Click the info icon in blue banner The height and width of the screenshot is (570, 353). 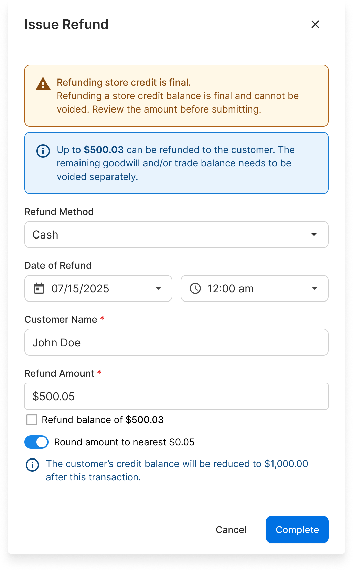coord(43,151)
